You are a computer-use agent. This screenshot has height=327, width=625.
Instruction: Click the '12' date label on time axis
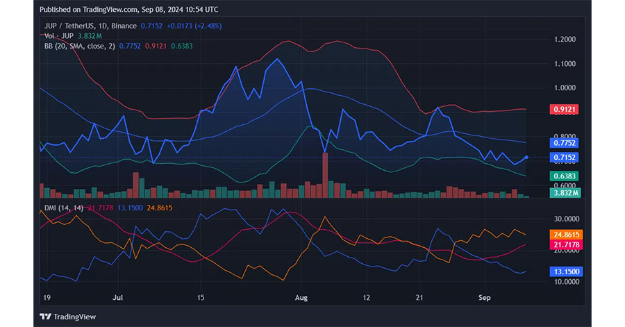click(366, 298)
